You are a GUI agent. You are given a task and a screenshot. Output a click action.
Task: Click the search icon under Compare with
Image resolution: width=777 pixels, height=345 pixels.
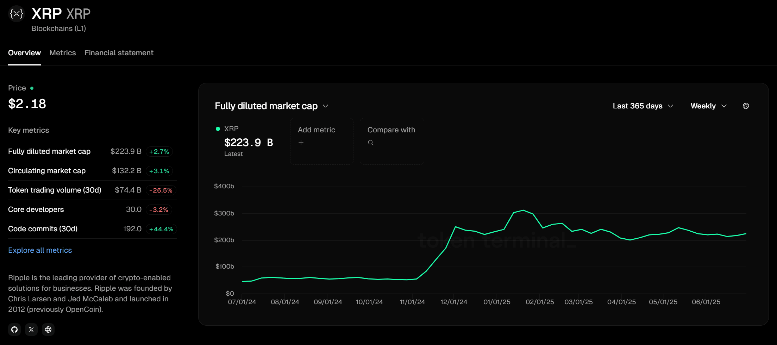coord(371,143)
